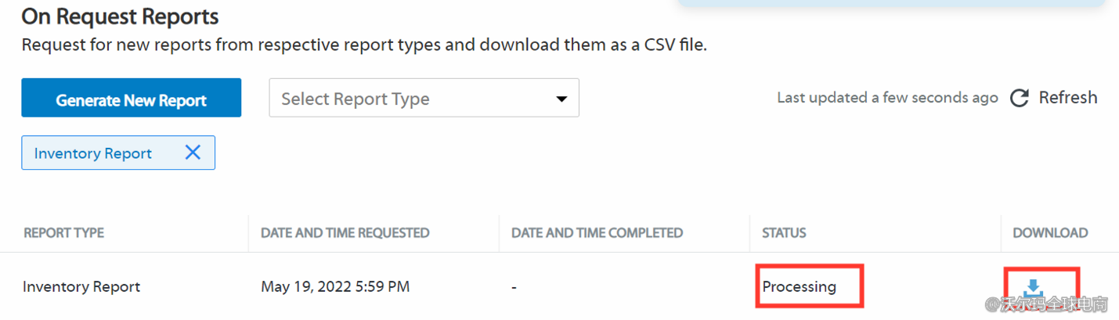The image size is (1119, 320).
Task: Open the Select Report Type dropdown
Action: pos(423,99)
